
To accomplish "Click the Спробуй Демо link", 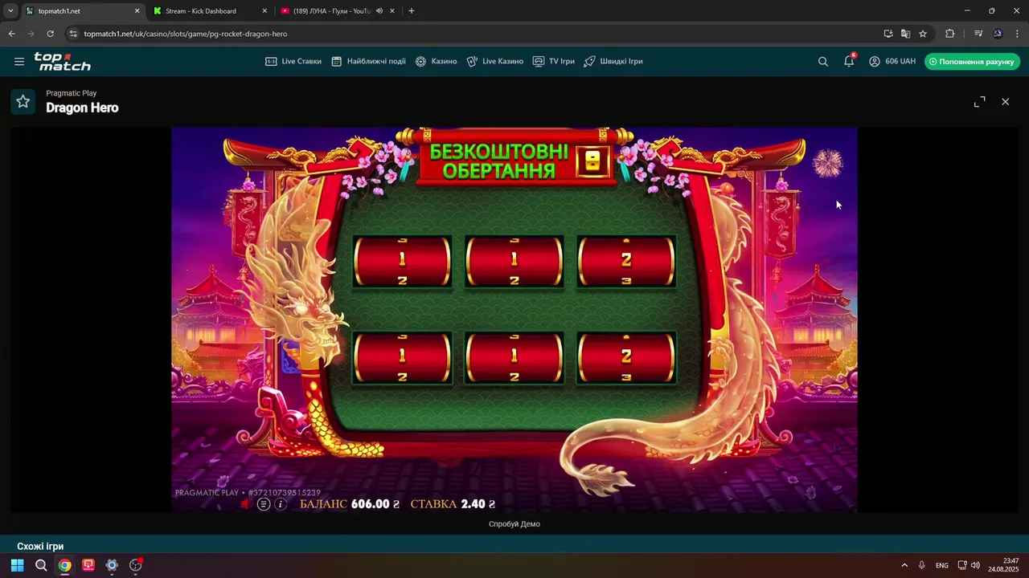I will [514, 524].
